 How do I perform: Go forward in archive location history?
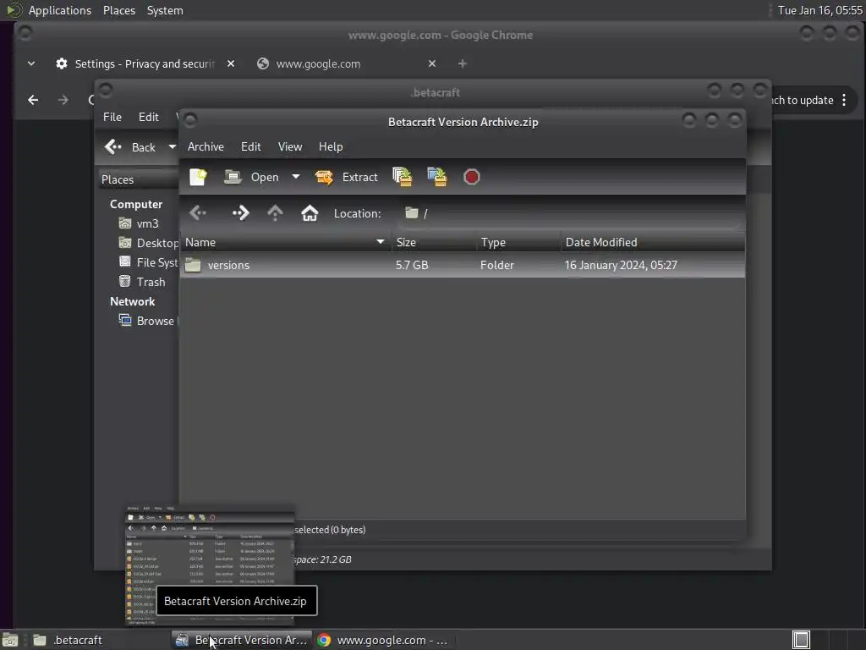click(x=241, y=213)
